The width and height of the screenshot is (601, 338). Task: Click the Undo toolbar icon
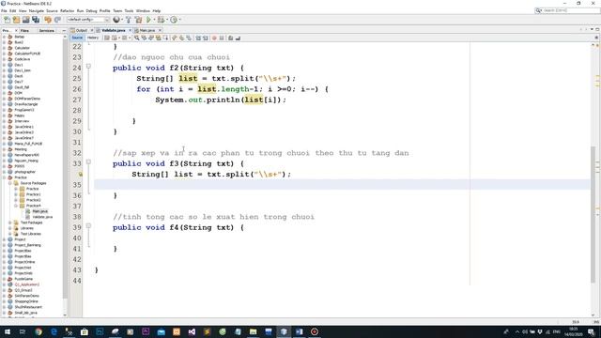[48, 20]
